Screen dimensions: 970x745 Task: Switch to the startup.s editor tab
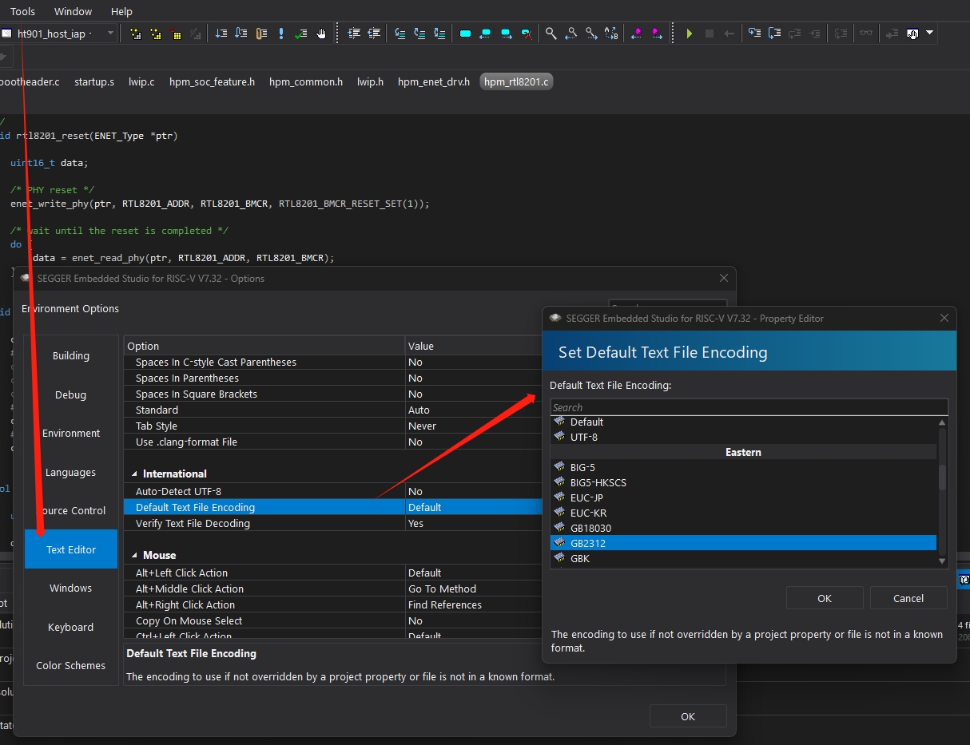click(x=94, y=81)
